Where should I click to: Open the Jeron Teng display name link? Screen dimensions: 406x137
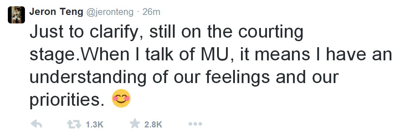pos(56,12)
